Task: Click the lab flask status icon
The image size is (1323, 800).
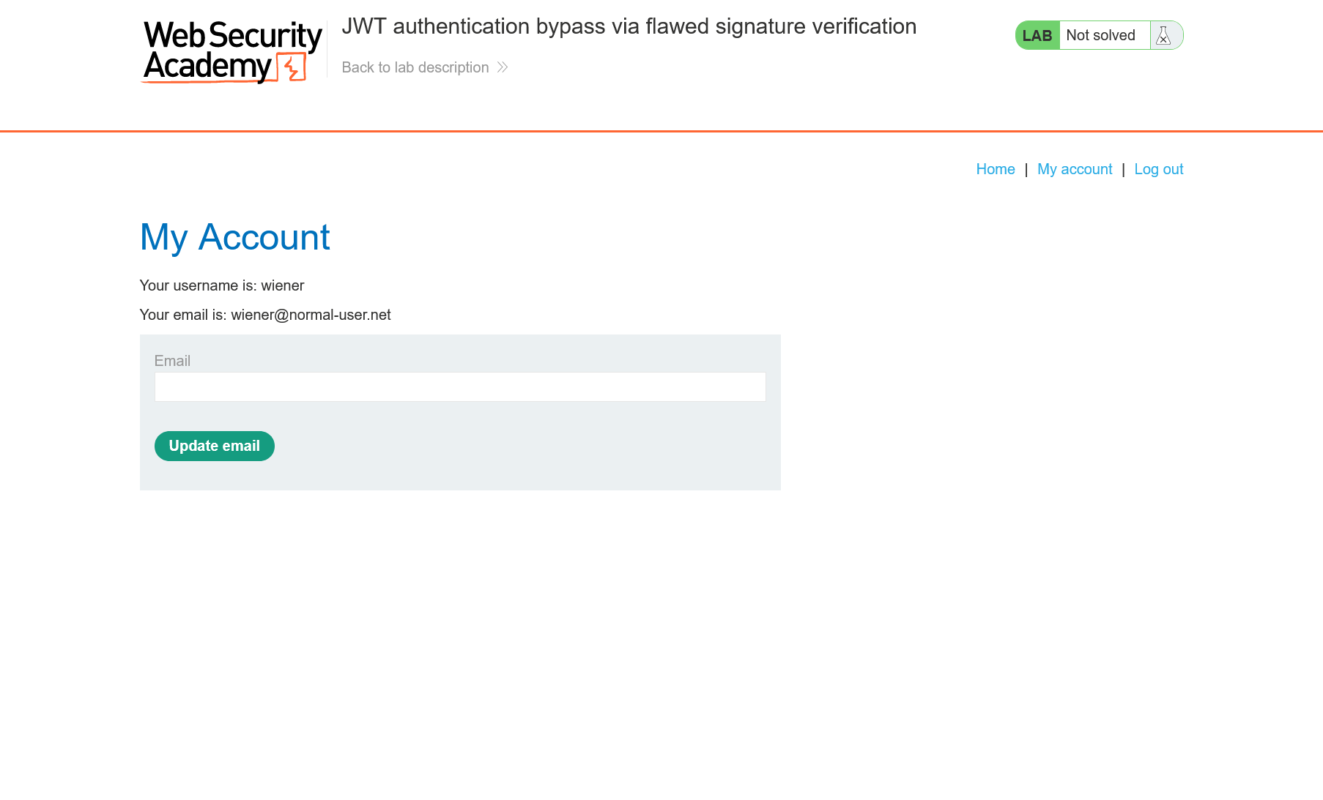Action: point(1163,35)
